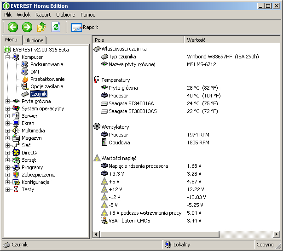Click the Płyta główna motherboard icon in tree
Image resolution: width=283 pixels, height=251 pixels.
click(16, 101)
